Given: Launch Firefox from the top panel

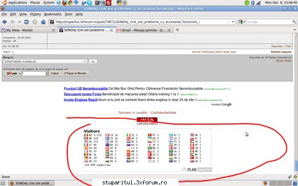Looking at the screenshot, I should pos(65,3).
